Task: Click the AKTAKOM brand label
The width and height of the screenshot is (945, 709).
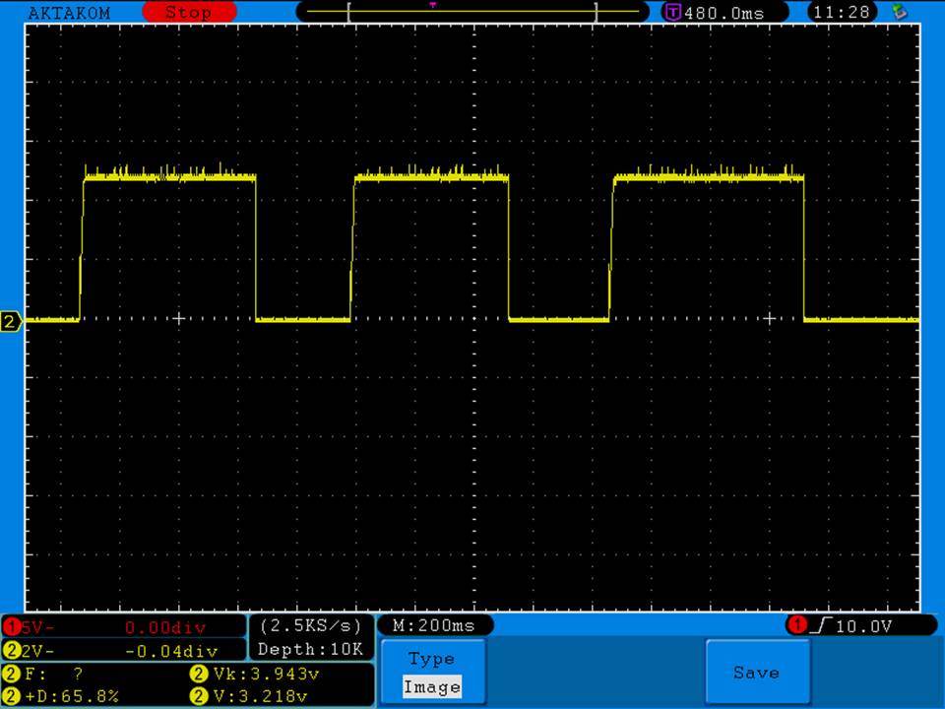Action: click(x=69, y=13)
